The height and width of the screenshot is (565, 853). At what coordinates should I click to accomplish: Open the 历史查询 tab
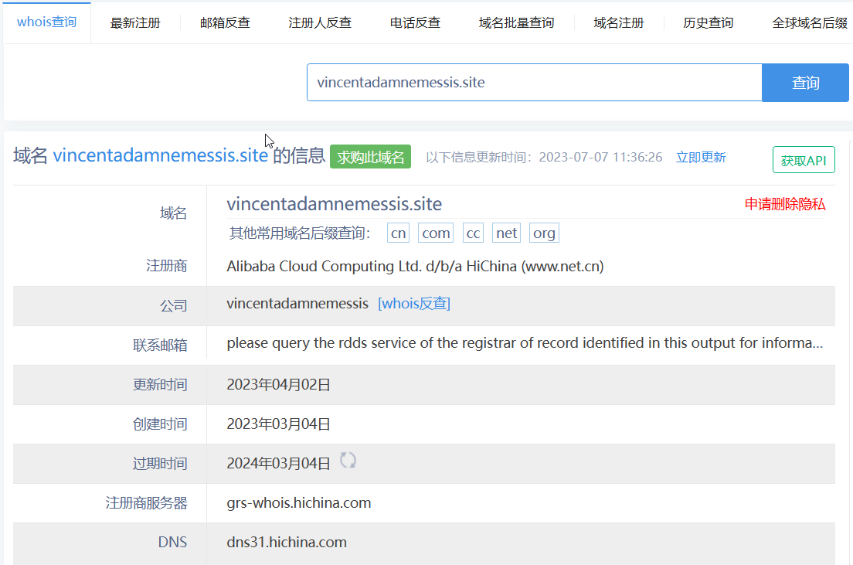click(x=708, y=22)
